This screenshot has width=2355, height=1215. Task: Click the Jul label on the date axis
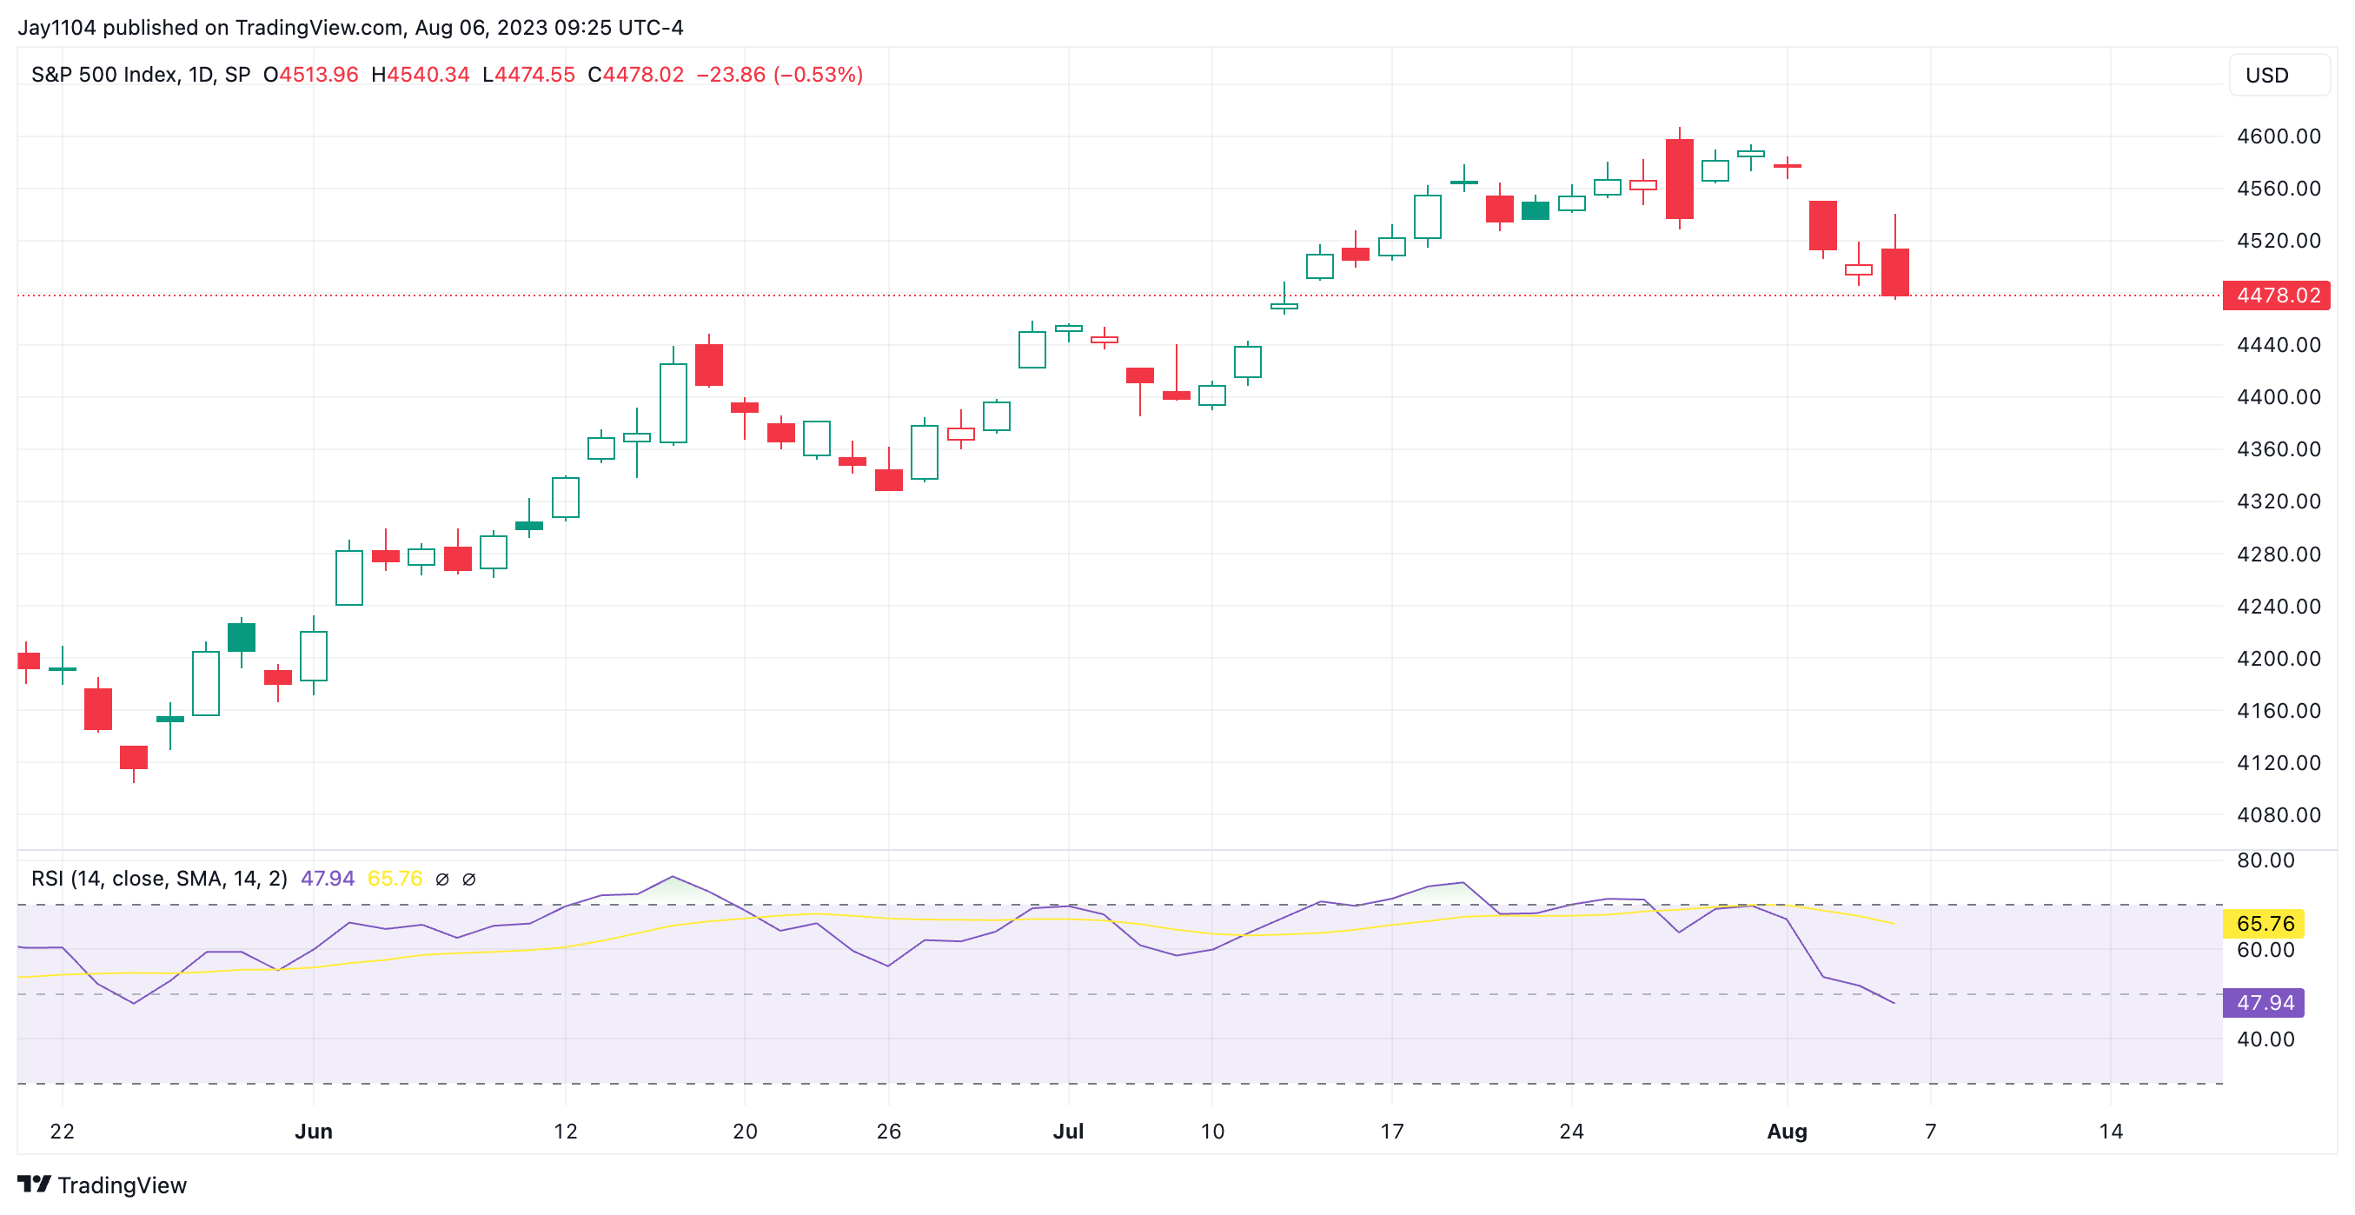tap(1070, 1131)
